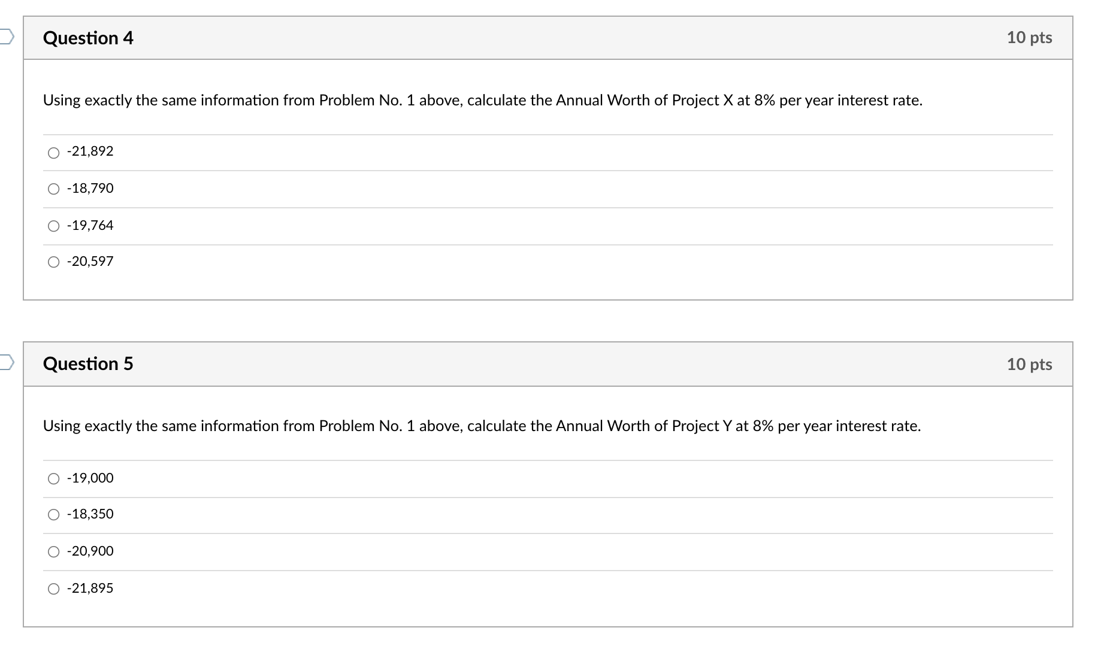1116x658 pixels.
Task: Click the -21,892 answer label text
Action: pos(90,151)
